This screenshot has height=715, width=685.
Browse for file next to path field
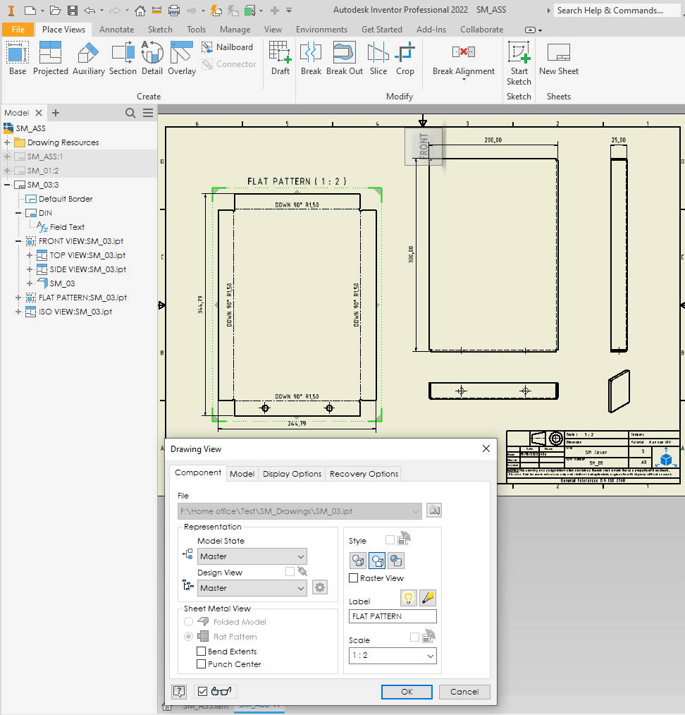(x=434, y=511)
